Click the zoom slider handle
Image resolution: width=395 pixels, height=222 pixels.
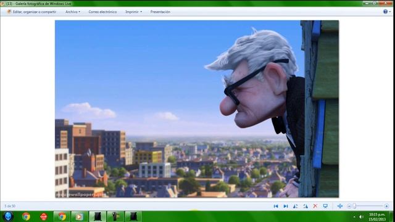point(354,206)
